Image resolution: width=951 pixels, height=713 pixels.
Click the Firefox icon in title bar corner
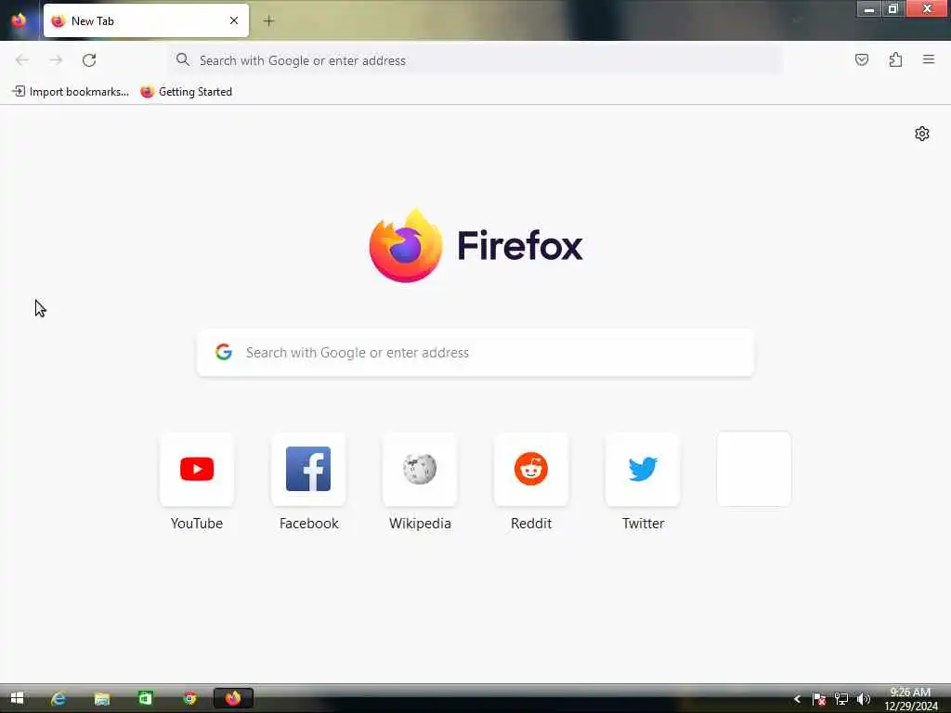pyautogui.click(x=19, y=20)
